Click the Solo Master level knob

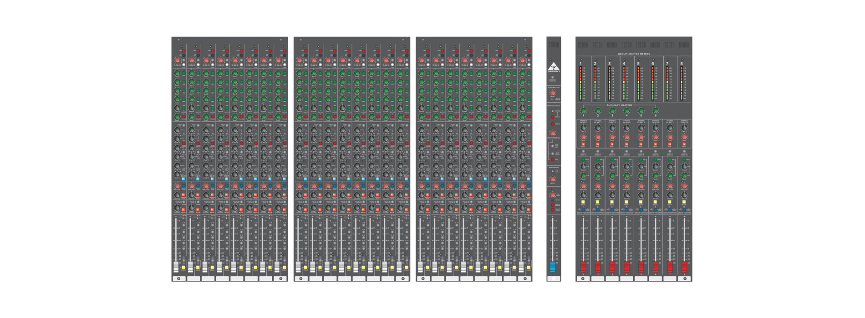pyautogui.click(x=553, y=93)
